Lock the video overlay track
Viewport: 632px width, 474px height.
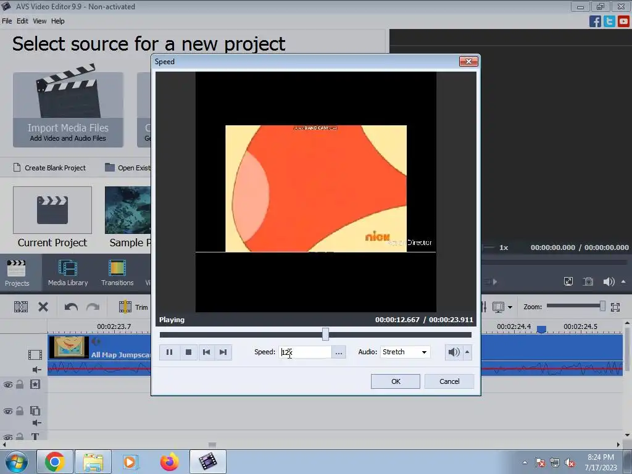[x=20, y=410]
